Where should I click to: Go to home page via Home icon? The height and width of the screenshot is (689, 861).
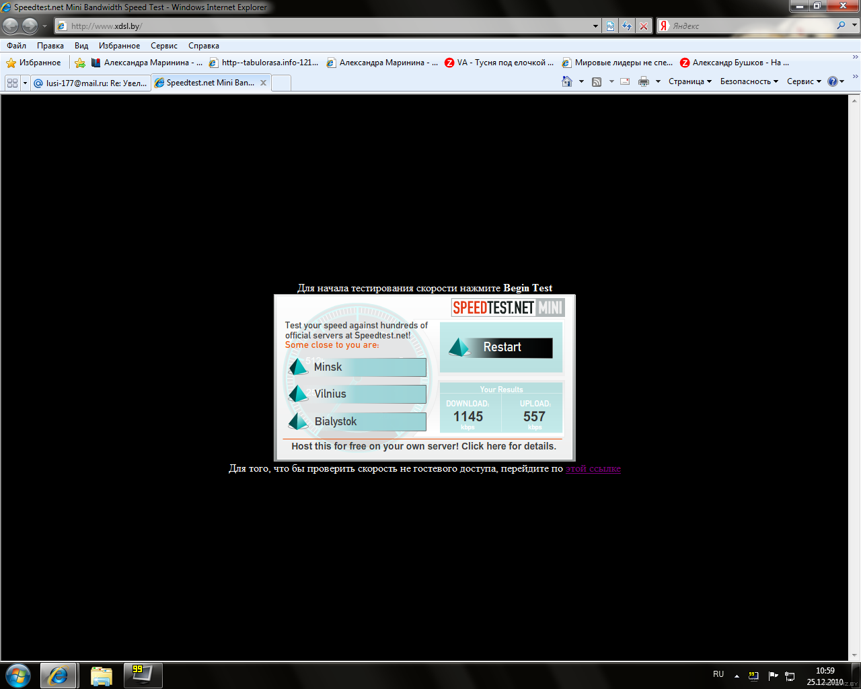pos(567,81)
